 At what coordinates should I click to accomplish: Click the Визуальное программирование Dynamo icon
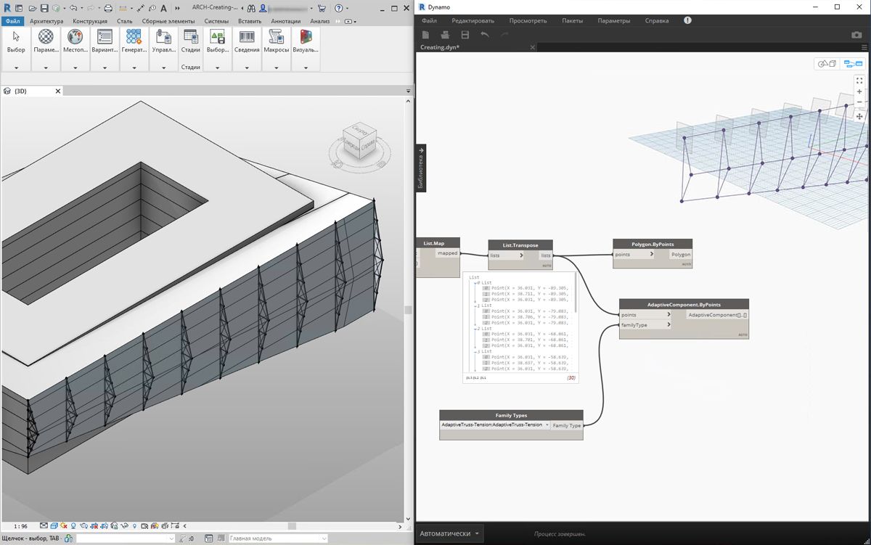coord(306,36)
